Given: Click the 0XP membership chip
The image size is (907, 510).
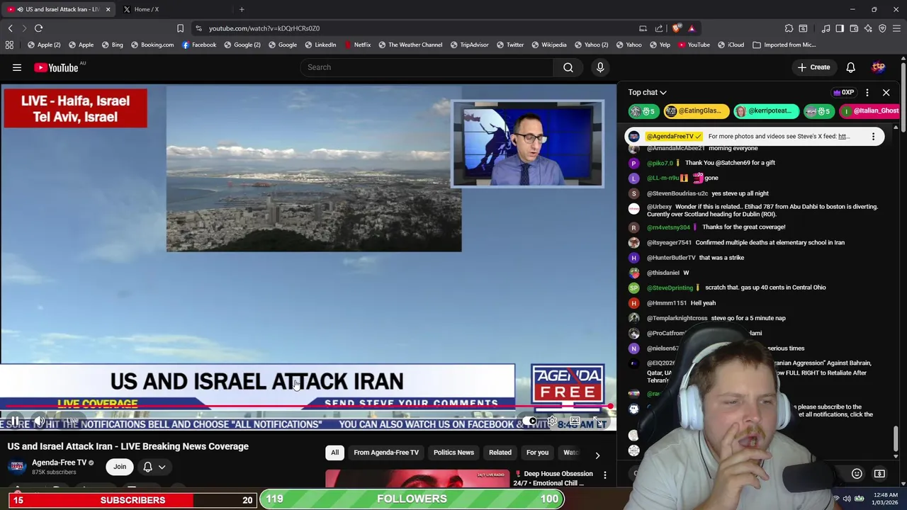Looking at the screenshot, I should pyautogui.click(x=843, y=92).
